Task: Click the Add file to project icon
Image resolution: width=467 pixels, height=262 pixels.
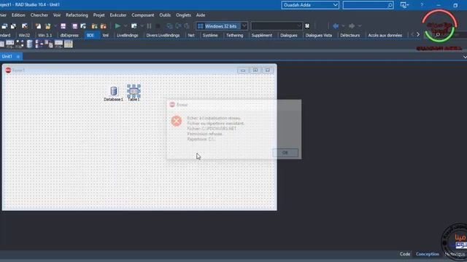Action: tap(94, 26)
